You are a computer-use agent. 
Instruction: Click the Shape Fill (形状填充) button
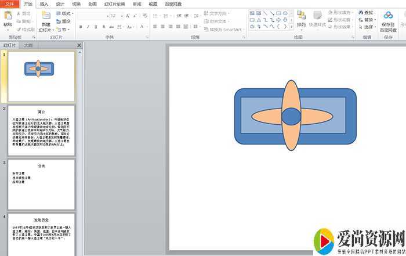342,12
